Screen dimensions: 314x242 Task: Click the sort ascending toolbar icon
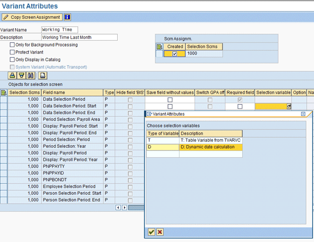tap(13, 75)
